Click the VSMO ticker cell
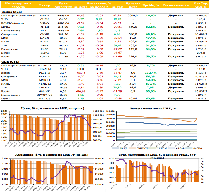 (44, 23)
